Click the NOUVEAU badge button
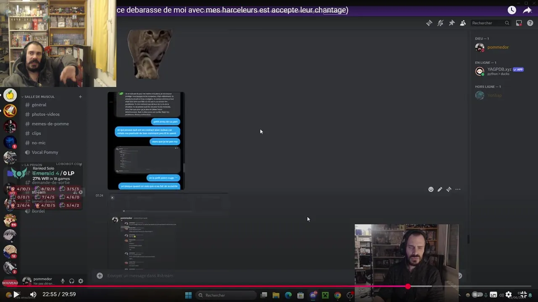The image size is (538, 302). pos(10,283)
